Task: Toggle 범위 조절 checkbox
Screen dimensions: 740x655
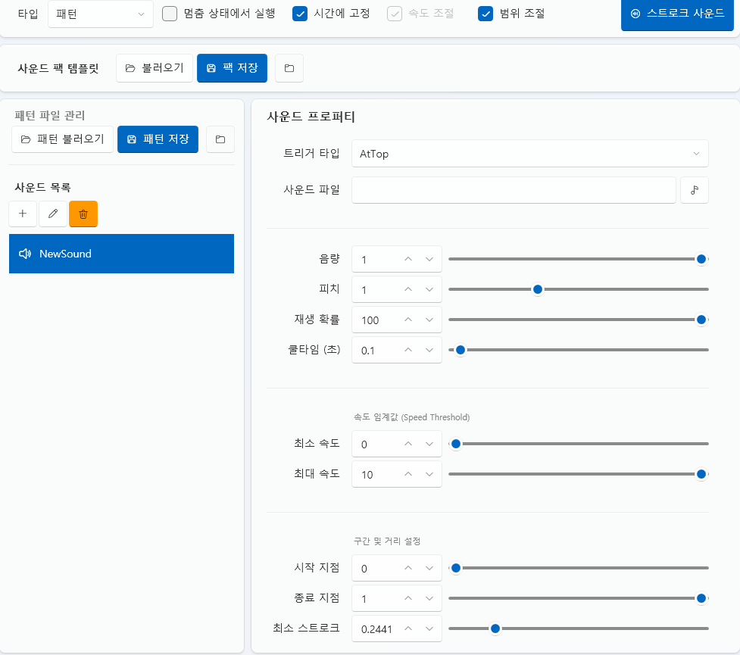Action: click(486, 14)
